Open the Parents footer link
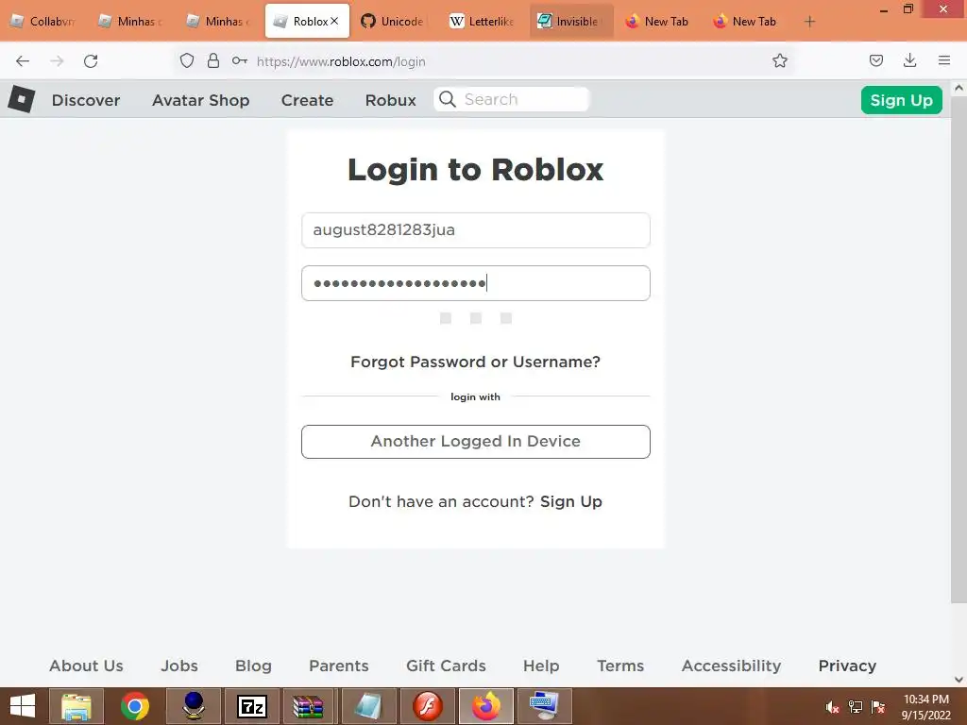 [339, 666]
